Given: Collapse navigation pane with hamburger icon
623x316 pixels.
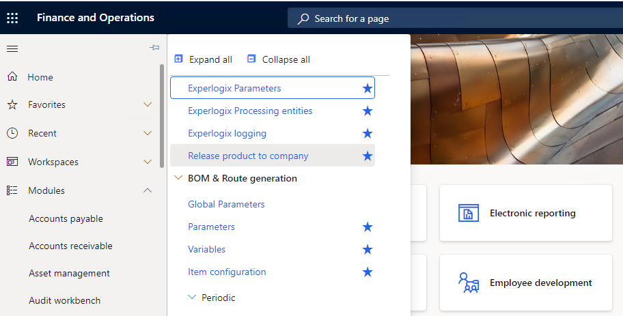Looking at the screenshot, I should (x=12, y=49).
